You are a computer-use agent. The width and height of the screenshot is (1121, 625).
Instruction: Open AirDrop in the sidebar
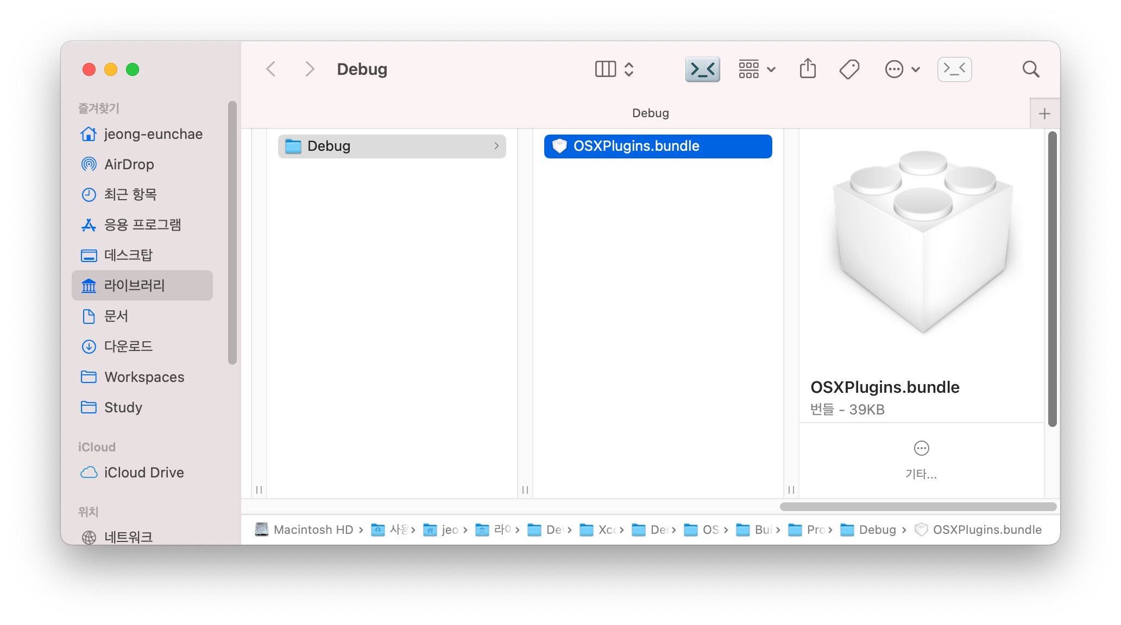click(x=129, y=164)
